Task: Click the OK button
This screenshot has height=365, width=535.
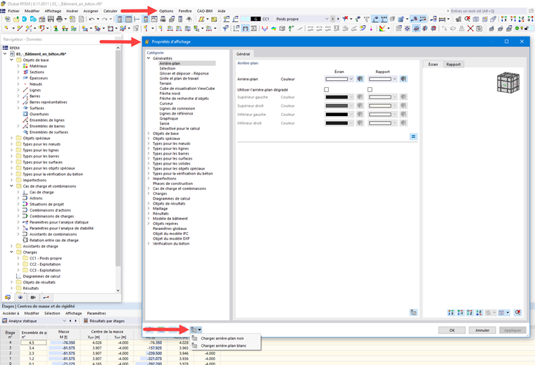Action: click(452, 331)
